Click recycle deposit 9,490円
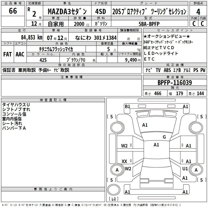 pos(133,60)
